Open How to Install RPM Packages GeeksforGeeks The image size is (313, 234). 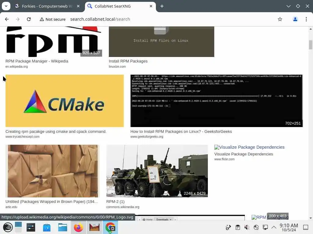pos(181,132)
